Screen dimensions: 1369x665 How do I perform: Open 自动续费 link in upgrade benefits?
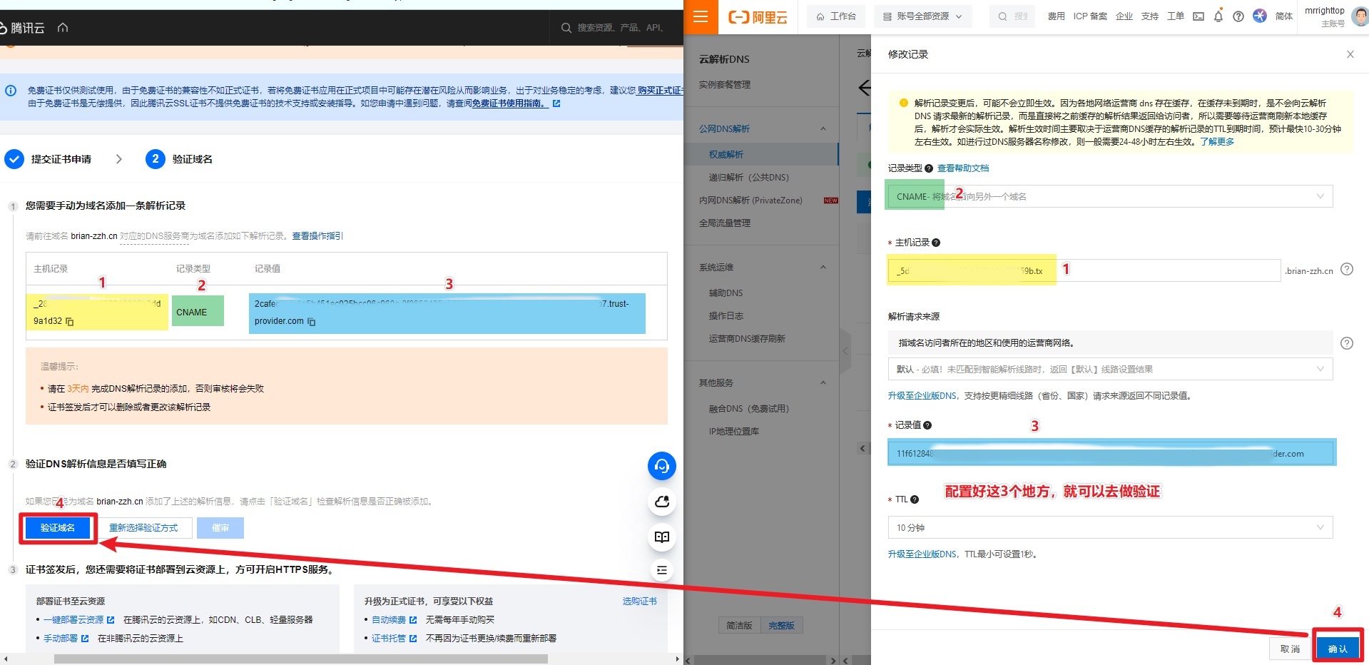coord(389,619)
